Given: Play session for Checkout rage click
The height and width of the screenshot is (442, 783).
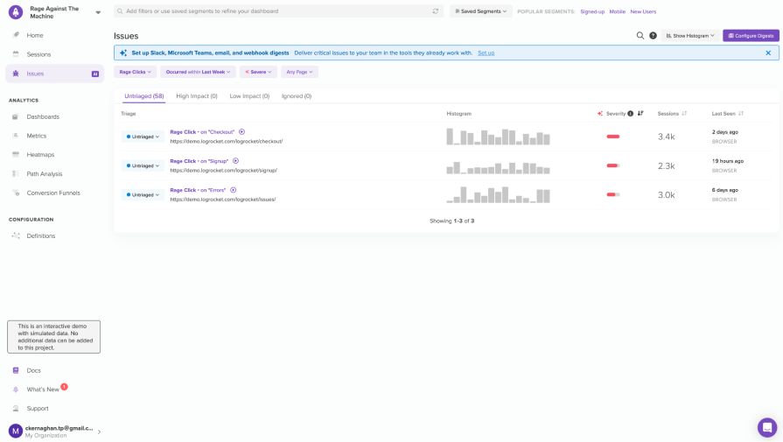Looking at the screenshot, I should 242,132.
